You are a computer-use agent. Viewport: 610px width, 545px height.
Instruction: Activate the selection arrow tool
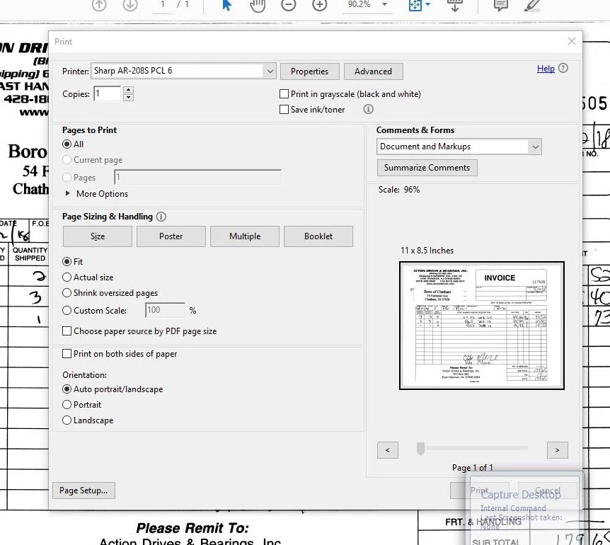click(x=227, y=5)
